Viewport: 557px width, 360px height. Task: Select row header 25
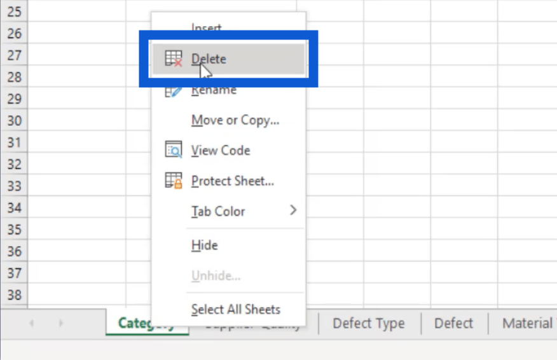[14, 11]
